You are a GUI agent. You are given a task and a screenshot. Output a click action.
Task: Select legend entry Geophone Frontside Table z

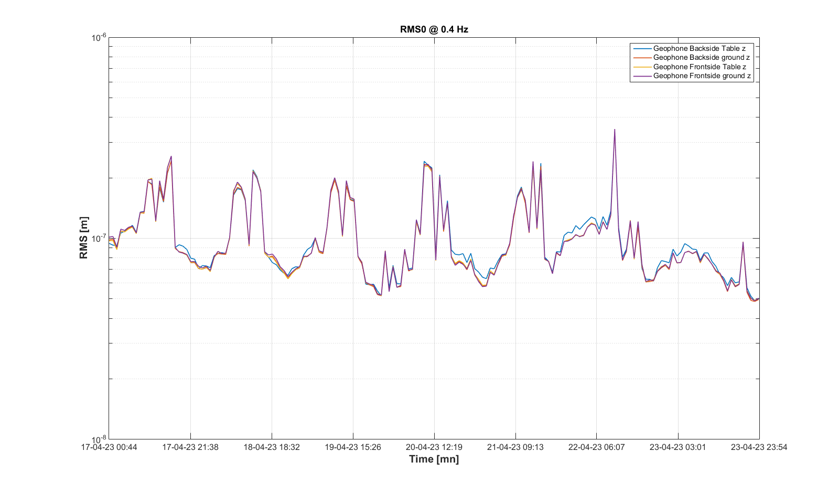(700, 67)
